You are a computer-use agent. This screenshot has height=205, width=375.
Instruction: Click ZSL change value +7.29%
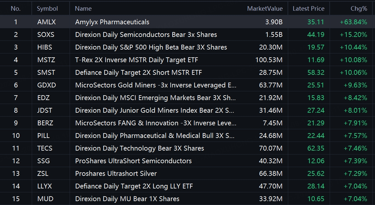coord(355,174)
